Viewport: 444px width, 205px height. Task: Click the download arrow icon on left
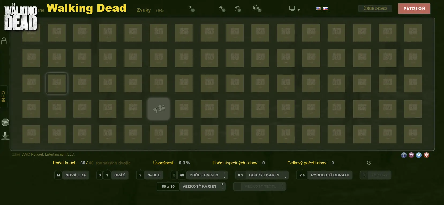point(5,136)
